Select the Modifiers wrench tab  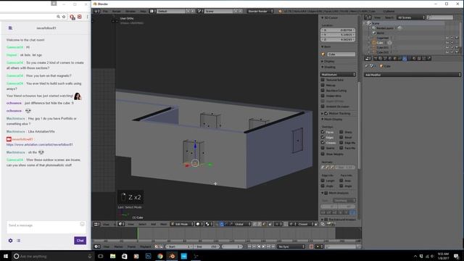click(x=405, y=59)
